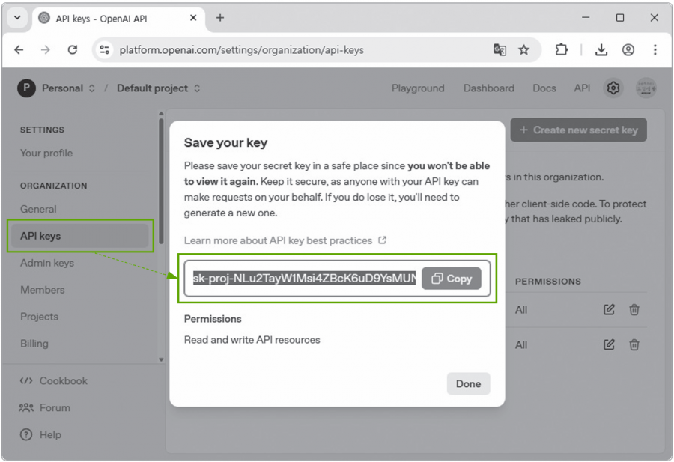674x462 pixels.
Task: Open the user avatar menu
Action: 646,88
